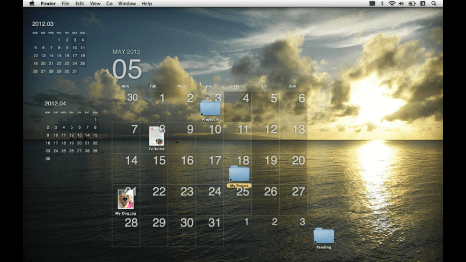Click the Bluetooth icon in menu bar

382,3
